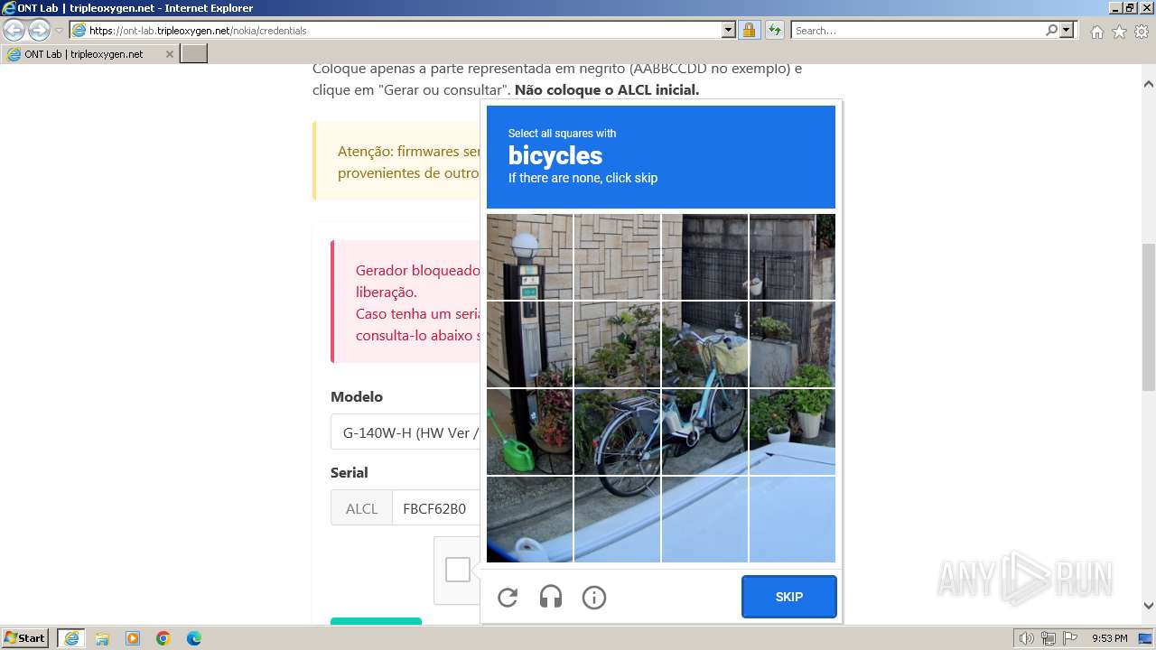
Task: Click the address bar URL field
Action: 404,30
